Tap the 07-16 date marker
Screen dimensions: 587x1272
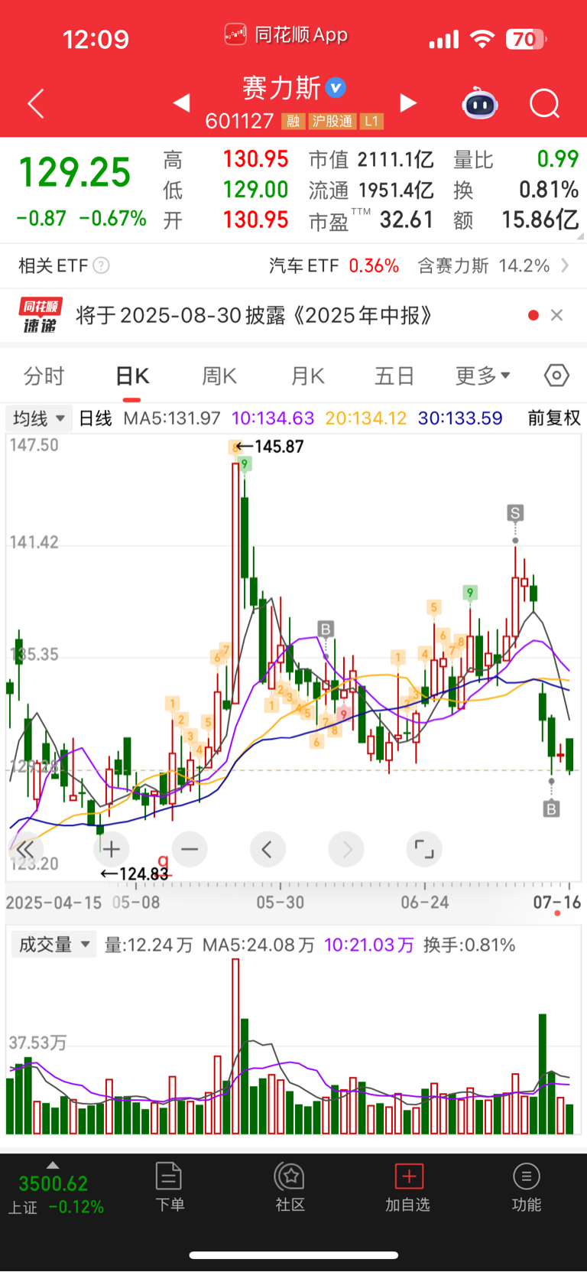pyautogui.click(x=557, y=902)
